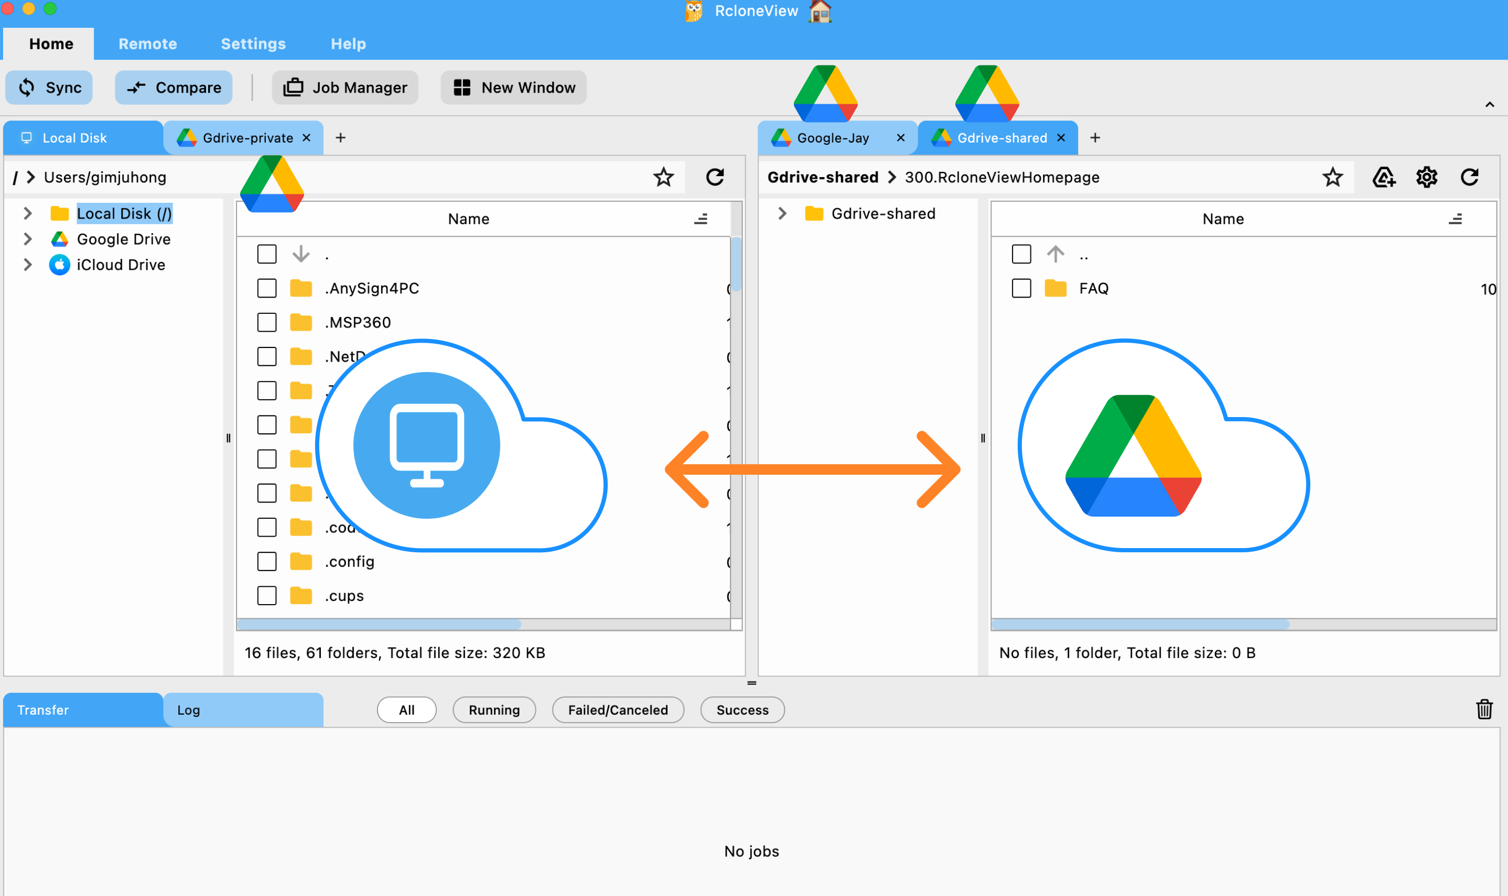Image resolution: width=1508 pixels, height=896 pixels.
Task: Switch to the Remote menu
Action: [147, 43]
